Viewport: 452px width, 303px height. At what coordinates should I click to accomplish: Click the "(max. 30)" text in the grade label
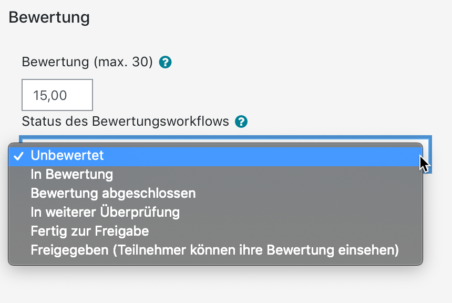[123, 62]
